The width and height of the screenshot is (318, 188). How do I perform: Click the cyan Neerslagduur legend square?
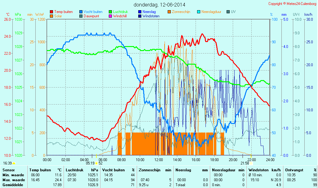pos(199,12)
